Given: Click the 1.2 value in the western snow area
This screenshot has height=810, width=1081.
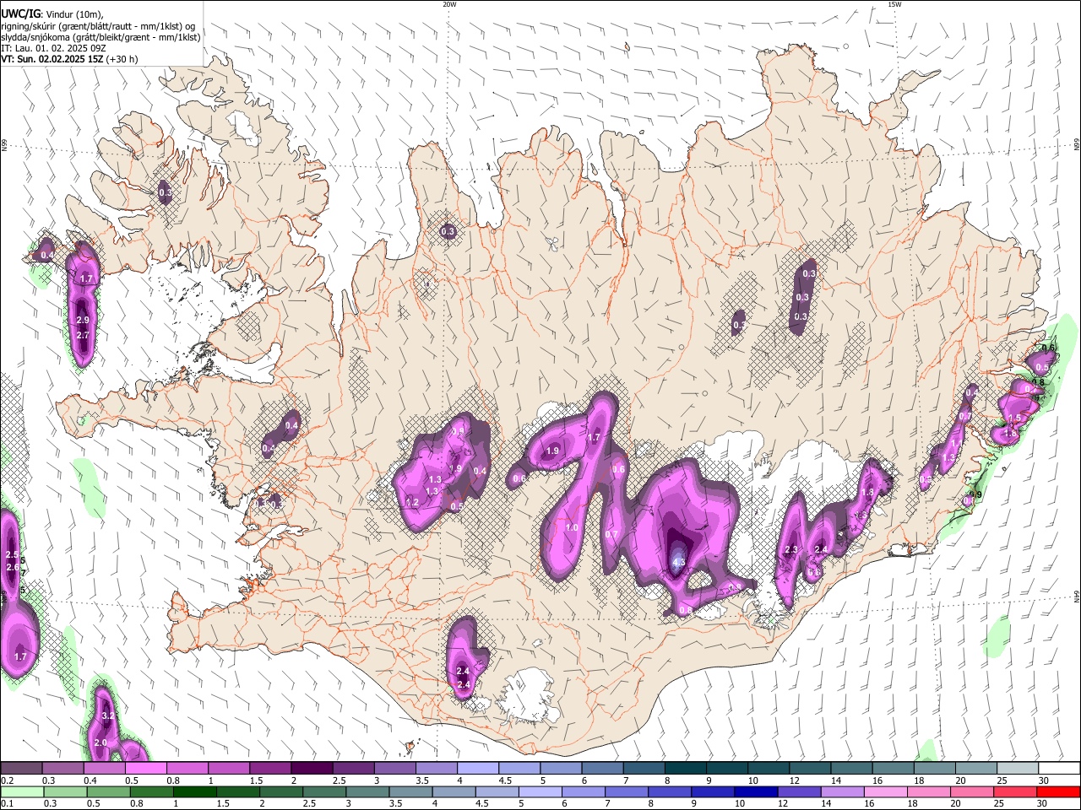Looking at the screenshot, I should pyautogui.click(x=412, y=502).
